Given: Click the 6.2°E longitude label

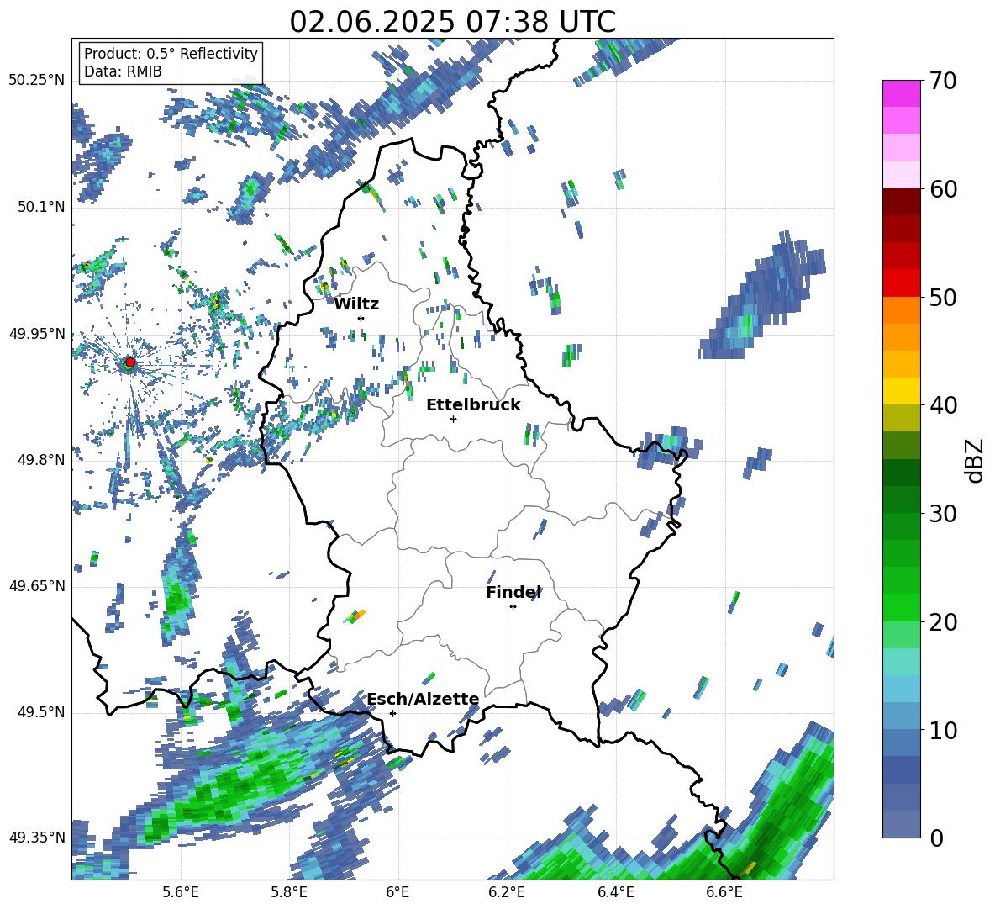Looking at the screenshot, I should coord(507,892).
